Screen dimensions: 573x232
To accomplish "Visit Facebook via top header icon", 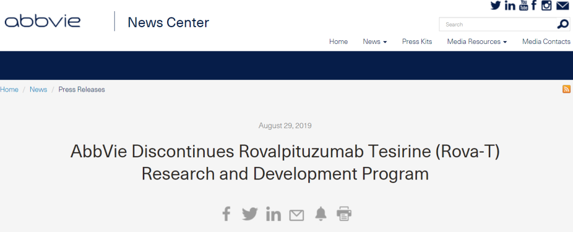I will pos(534,5).
